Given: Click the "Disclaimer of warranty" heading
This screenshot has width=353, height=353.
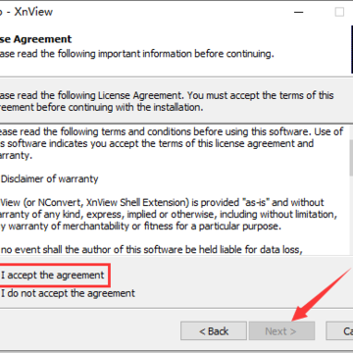Looking at the screenshot, I should (x=50, y=178).
